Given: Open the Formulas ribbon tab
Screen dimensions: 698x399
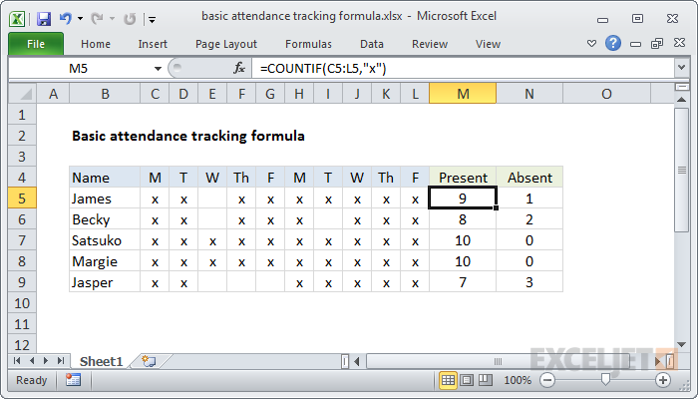Looking at the screenshot, I should pyautogui.click(x=308, y=44).
